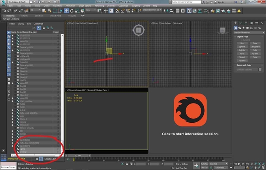Open the Rendering menu
The height and width of the screenshot is (170, 266).
(x=99, y=6)
